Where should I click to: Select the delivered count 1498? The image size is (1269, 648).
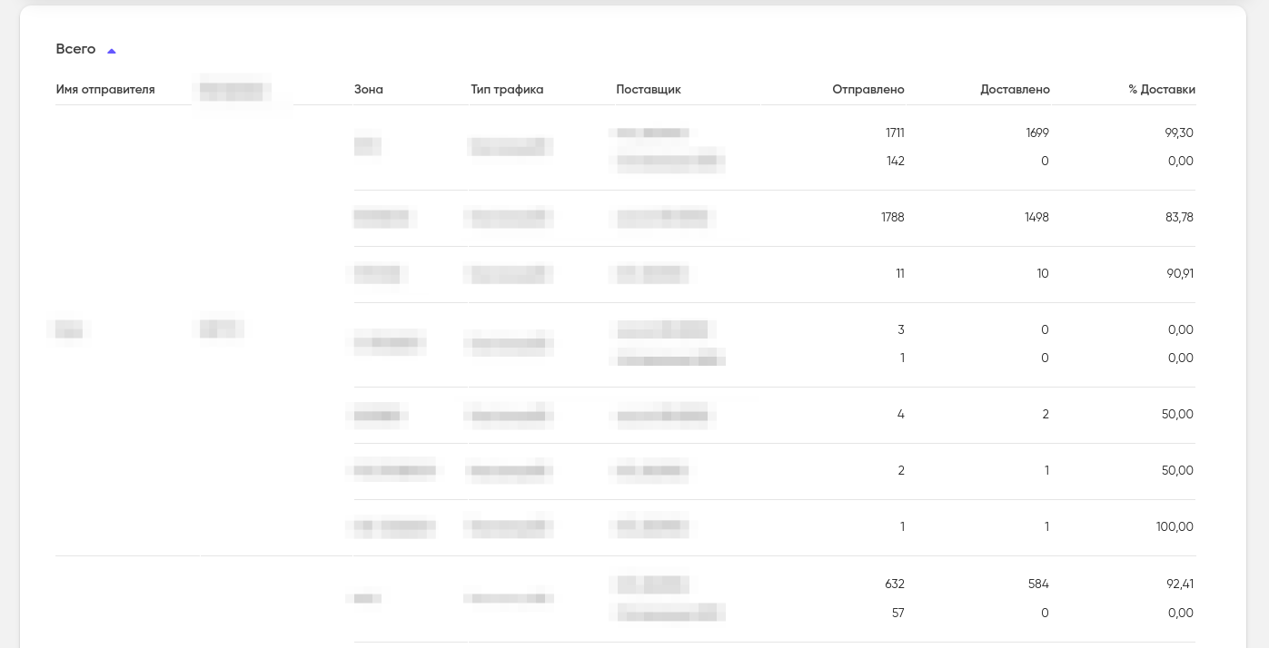(x=1035, y=217)
